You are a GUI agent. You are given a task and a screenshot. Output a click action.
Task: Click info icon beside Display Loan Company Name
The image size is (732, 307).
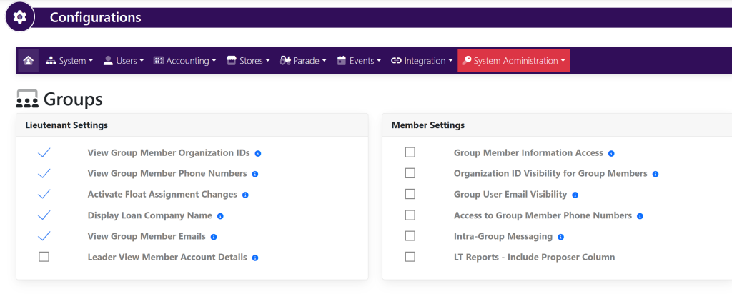click(220, 216)
